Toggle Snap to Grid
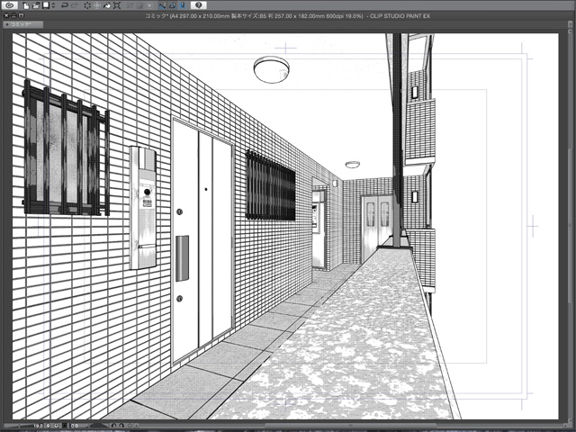The width and height of the screenshot is (576, 432). pos(182,5)
